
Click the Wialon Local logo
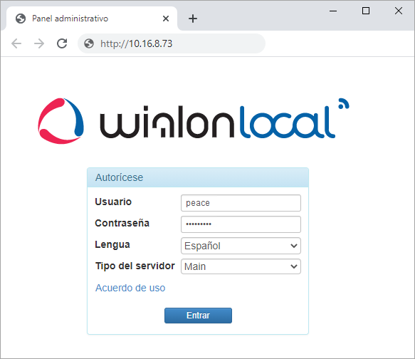(x=194, y=121)
